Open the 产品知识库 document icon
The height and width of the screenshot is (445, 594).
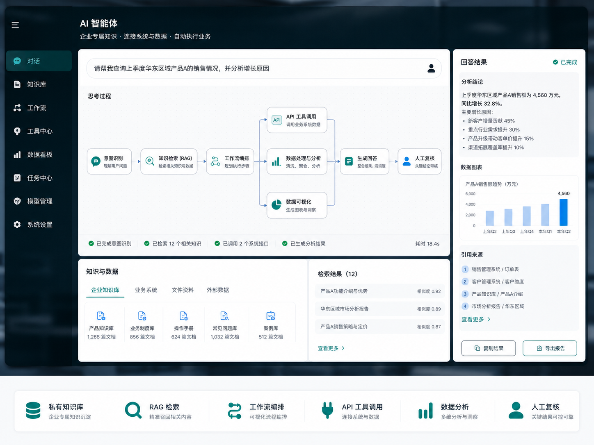coord(101,316)
